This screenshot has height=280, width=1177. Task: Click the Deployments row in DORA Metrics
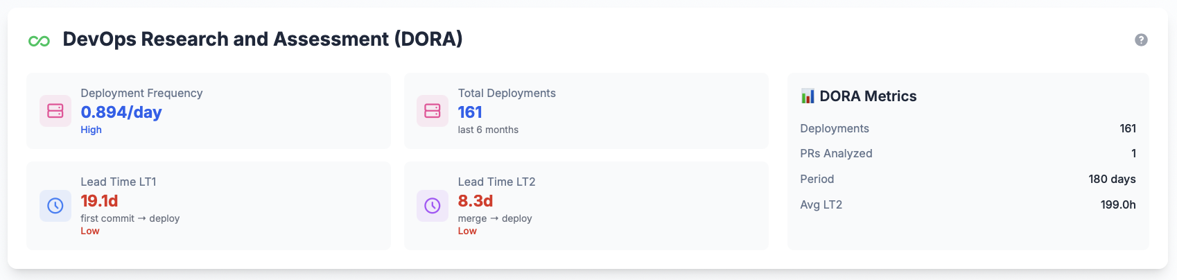point(835,128)
